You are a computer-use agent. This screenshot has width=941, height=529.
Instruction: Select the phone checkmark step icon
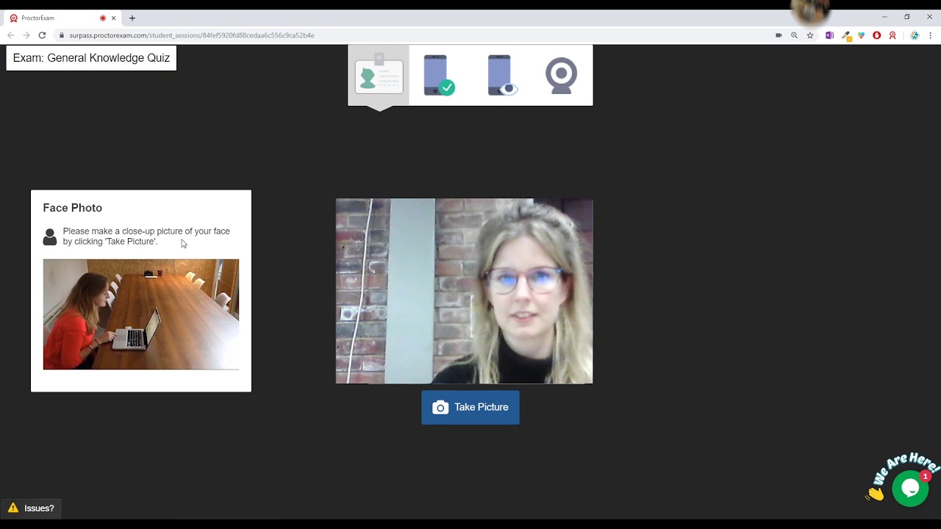pos(439,75)
